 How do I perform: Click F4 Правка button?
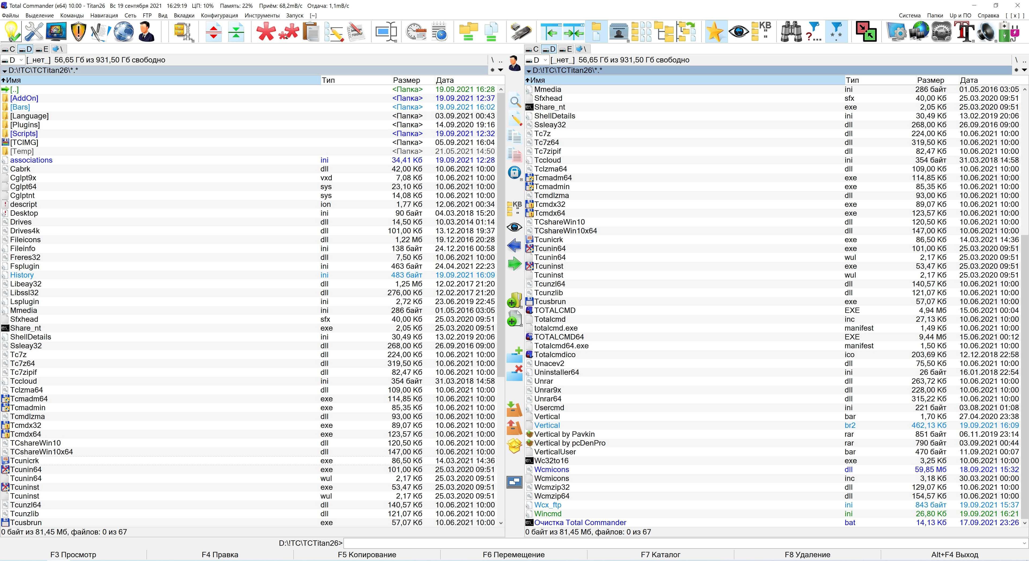[x=220, y=555]
